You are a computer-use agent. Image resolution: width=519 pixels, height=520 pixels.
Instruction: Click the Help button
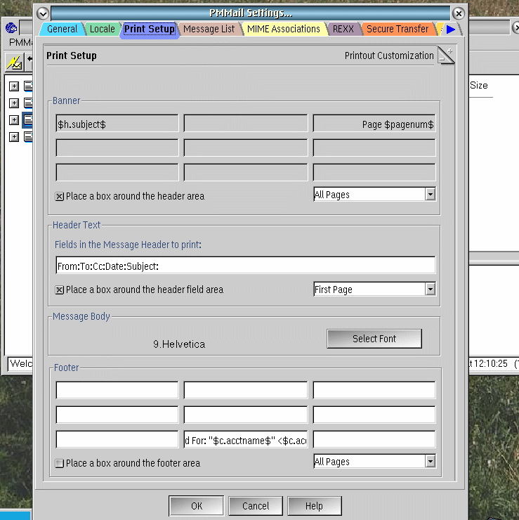point(314,506)
